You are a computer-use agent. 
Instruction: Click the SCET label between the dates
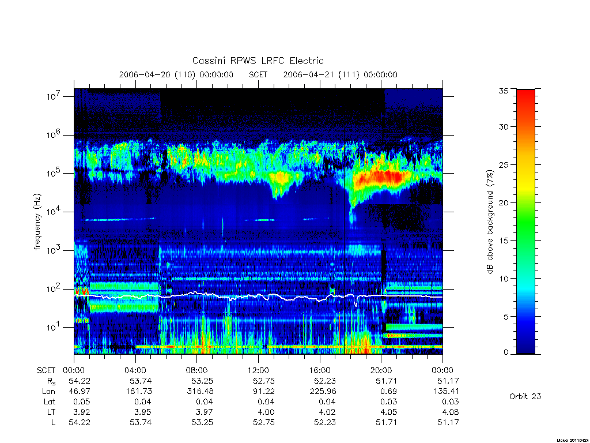coord(258,74)
